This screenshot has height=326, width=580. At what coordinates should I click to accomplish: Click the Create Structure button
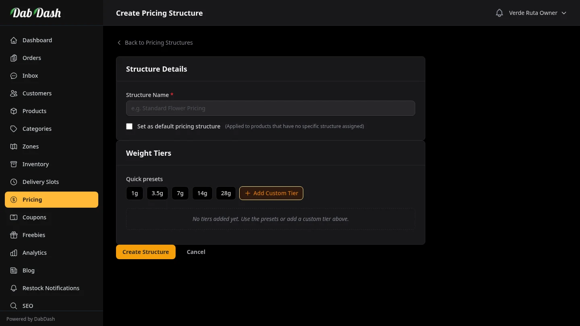coord(145,252)
